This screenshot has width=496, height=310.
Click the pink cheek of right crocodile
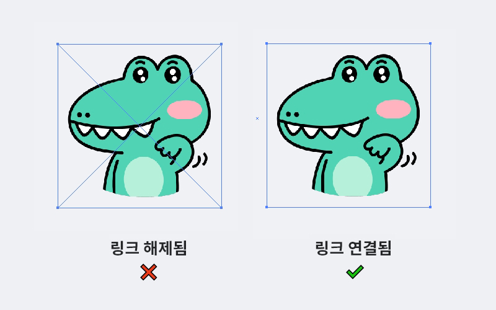(x=393, y=109)
